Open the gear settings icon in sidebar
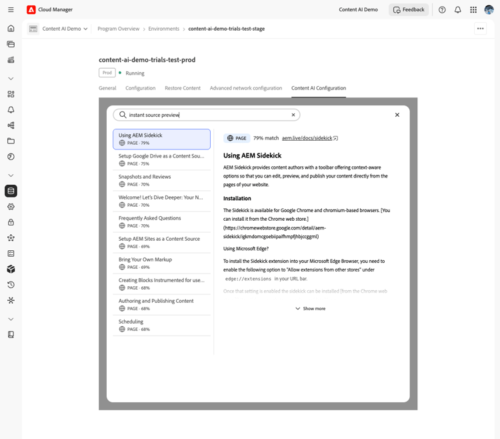Image resolution: width=500 pixels, height=439 pixels. point(11,206)
